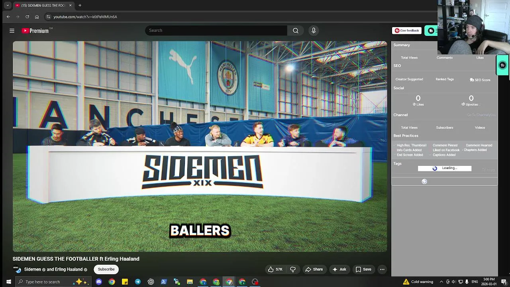Open Telegram from the taskbar
This screenshot has width=510, height=287.
pos(138,282)
